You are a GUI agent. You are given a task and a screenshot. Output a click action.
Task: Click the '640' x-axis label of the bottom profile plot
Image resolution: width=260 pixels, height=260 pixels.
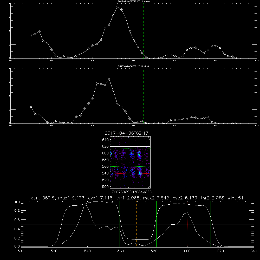click(x=254, y=251)
